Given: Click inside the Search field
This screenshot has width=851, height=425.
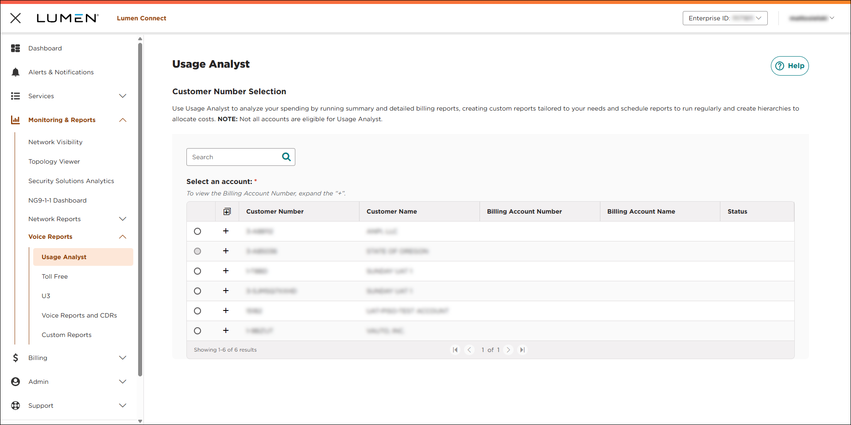Looking at the screenshot, I should click(x=230, y=157).
